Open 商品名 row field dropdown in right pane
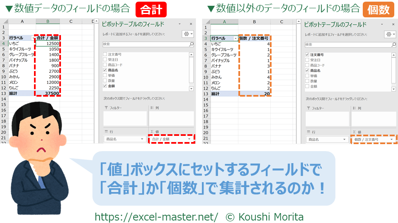398x223 pixels. pos(344,140)
